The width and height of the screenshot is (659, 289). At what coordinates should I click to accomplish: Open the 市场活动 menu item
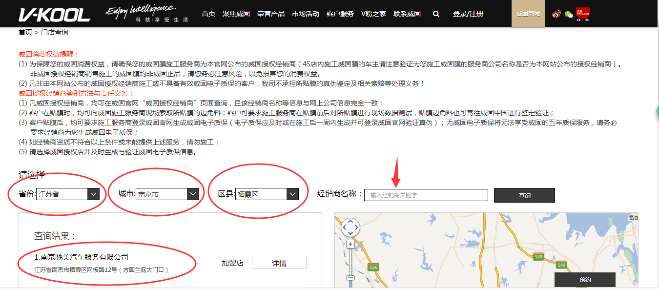tap(306, 14)
